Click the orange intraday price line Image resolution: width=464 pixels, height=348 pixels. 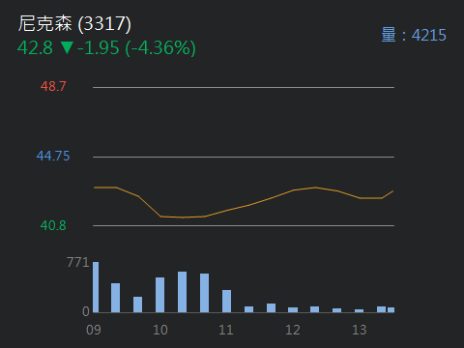(x=244, y=202)
